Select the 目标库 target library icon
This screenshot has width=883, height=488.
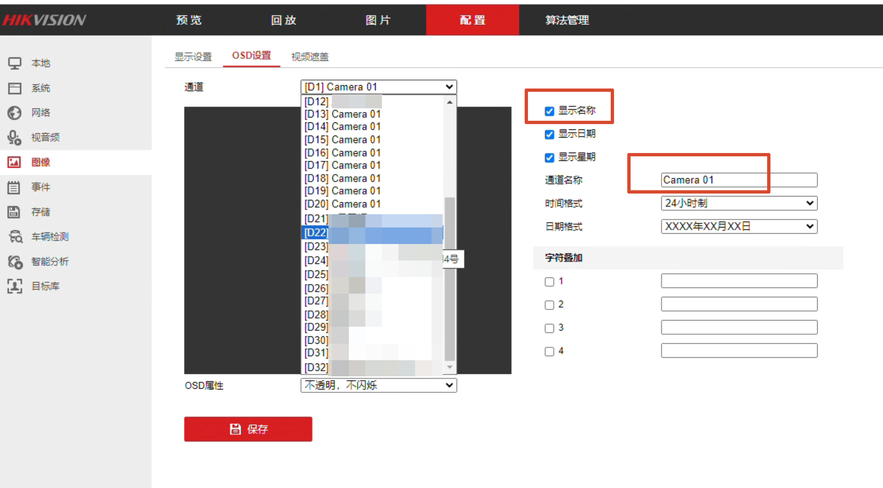pos(14,286)
